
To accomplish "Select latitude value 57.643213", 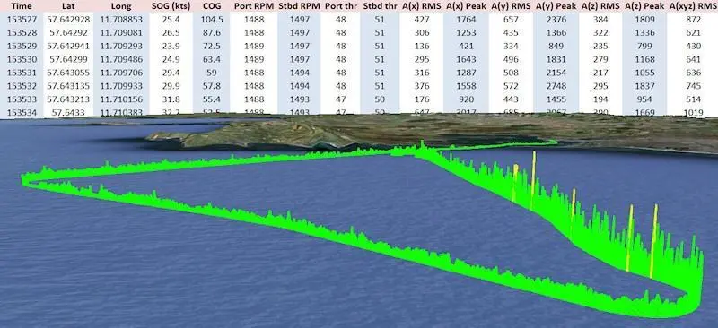I will pyautogui.click(x=68, y=99).
